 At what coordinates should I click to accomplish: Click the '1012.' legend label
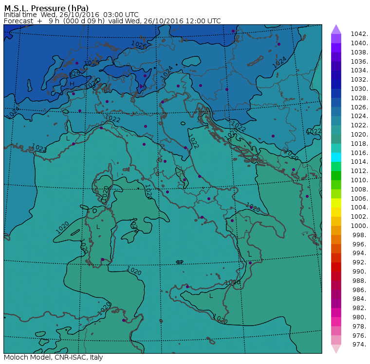coord(359,171)
